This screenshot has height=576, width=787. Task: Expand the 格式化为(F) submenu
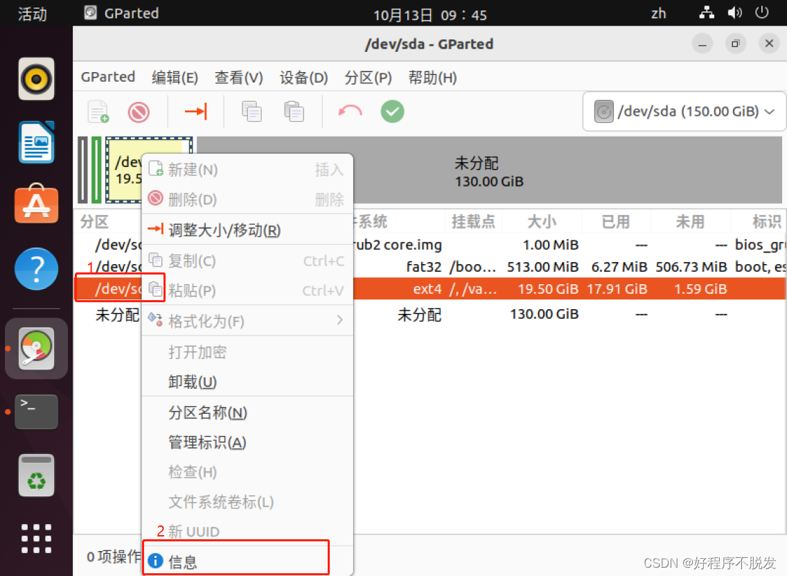coord(208,320)
